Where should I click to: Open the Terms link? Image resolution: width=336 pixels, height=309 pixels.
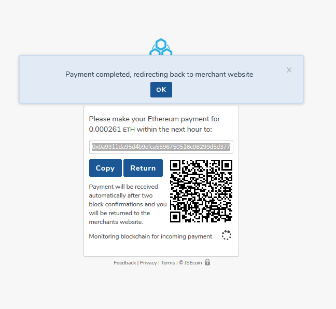point(168,263)
